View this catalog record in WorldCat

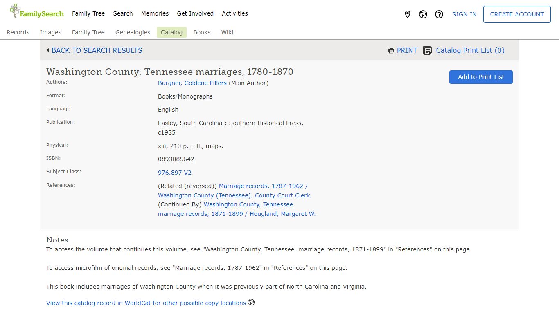(146, 303)
